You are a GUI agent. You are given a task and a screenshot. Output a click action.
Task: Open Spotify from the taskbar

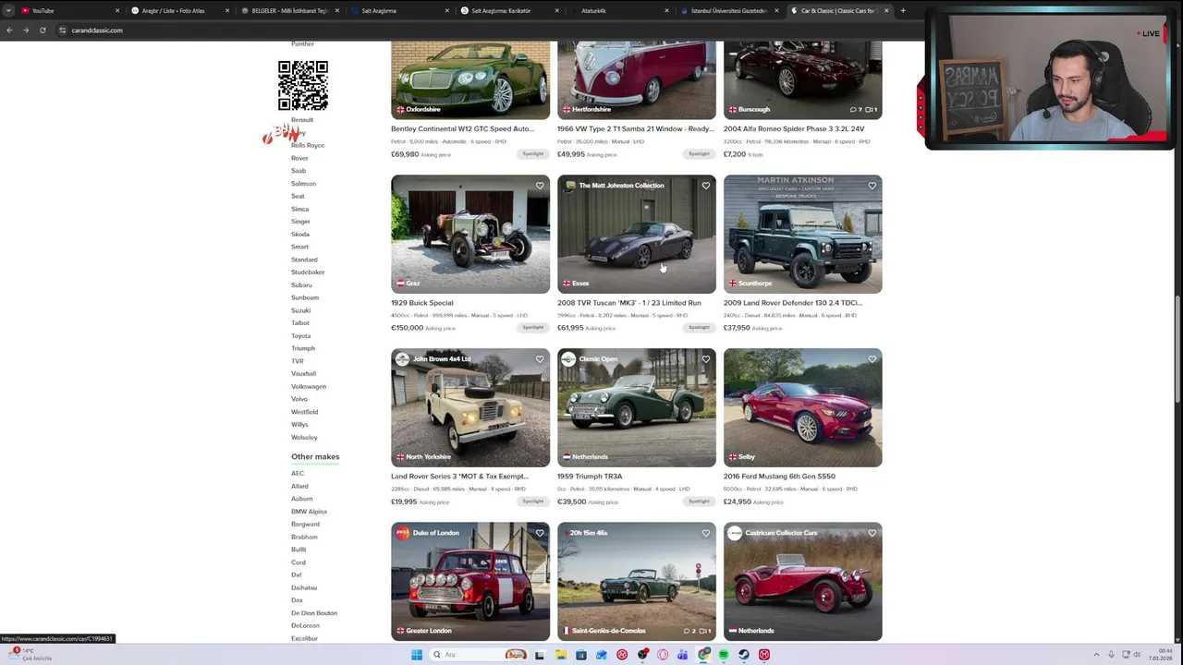(x=724, y=655)
